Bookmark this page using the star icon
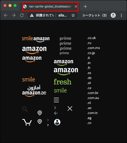127x143 pixels. click(x=73, y=15)
